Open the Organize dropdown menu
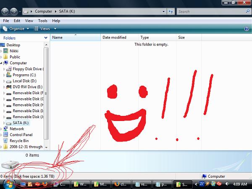 point(16,29)
